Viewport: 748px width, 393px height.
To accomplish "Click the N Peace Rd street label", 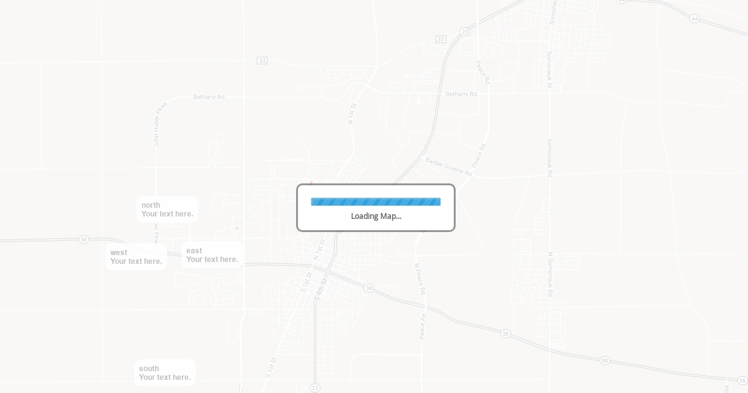I will tap(420, 278).
